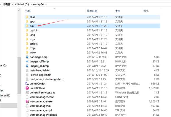Image resolution: width=171 pixels, height=117 pixels.
Task: Select the alias folder icon
Action: (x=27, y=17)
